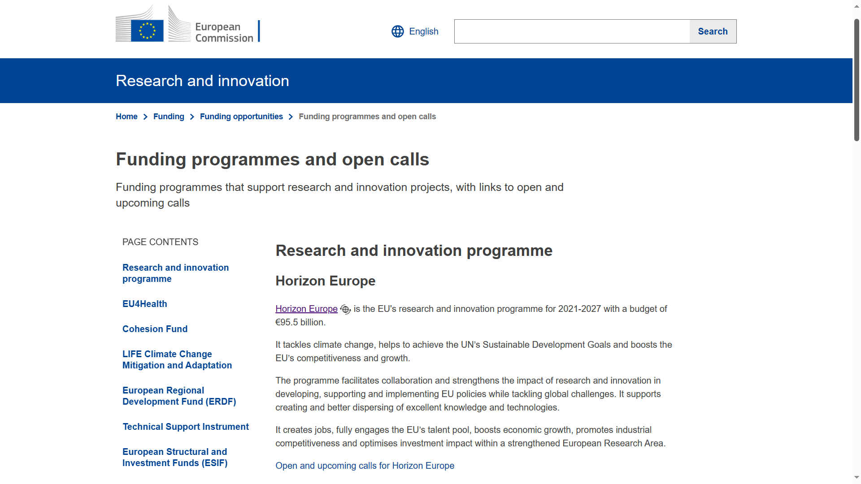This screenshot has width=861, height=484.
Task: Click the vertical scrollbar thumb
Action: [x=857, y=80]
